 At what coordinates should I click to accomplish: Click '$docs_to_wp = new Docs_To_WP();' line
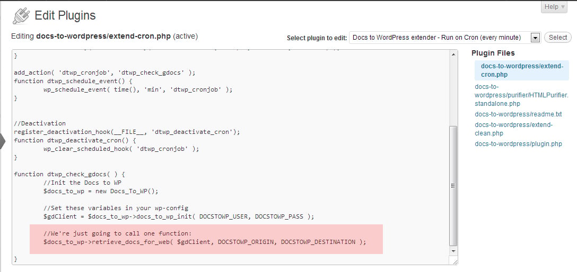tap(101, 191)
